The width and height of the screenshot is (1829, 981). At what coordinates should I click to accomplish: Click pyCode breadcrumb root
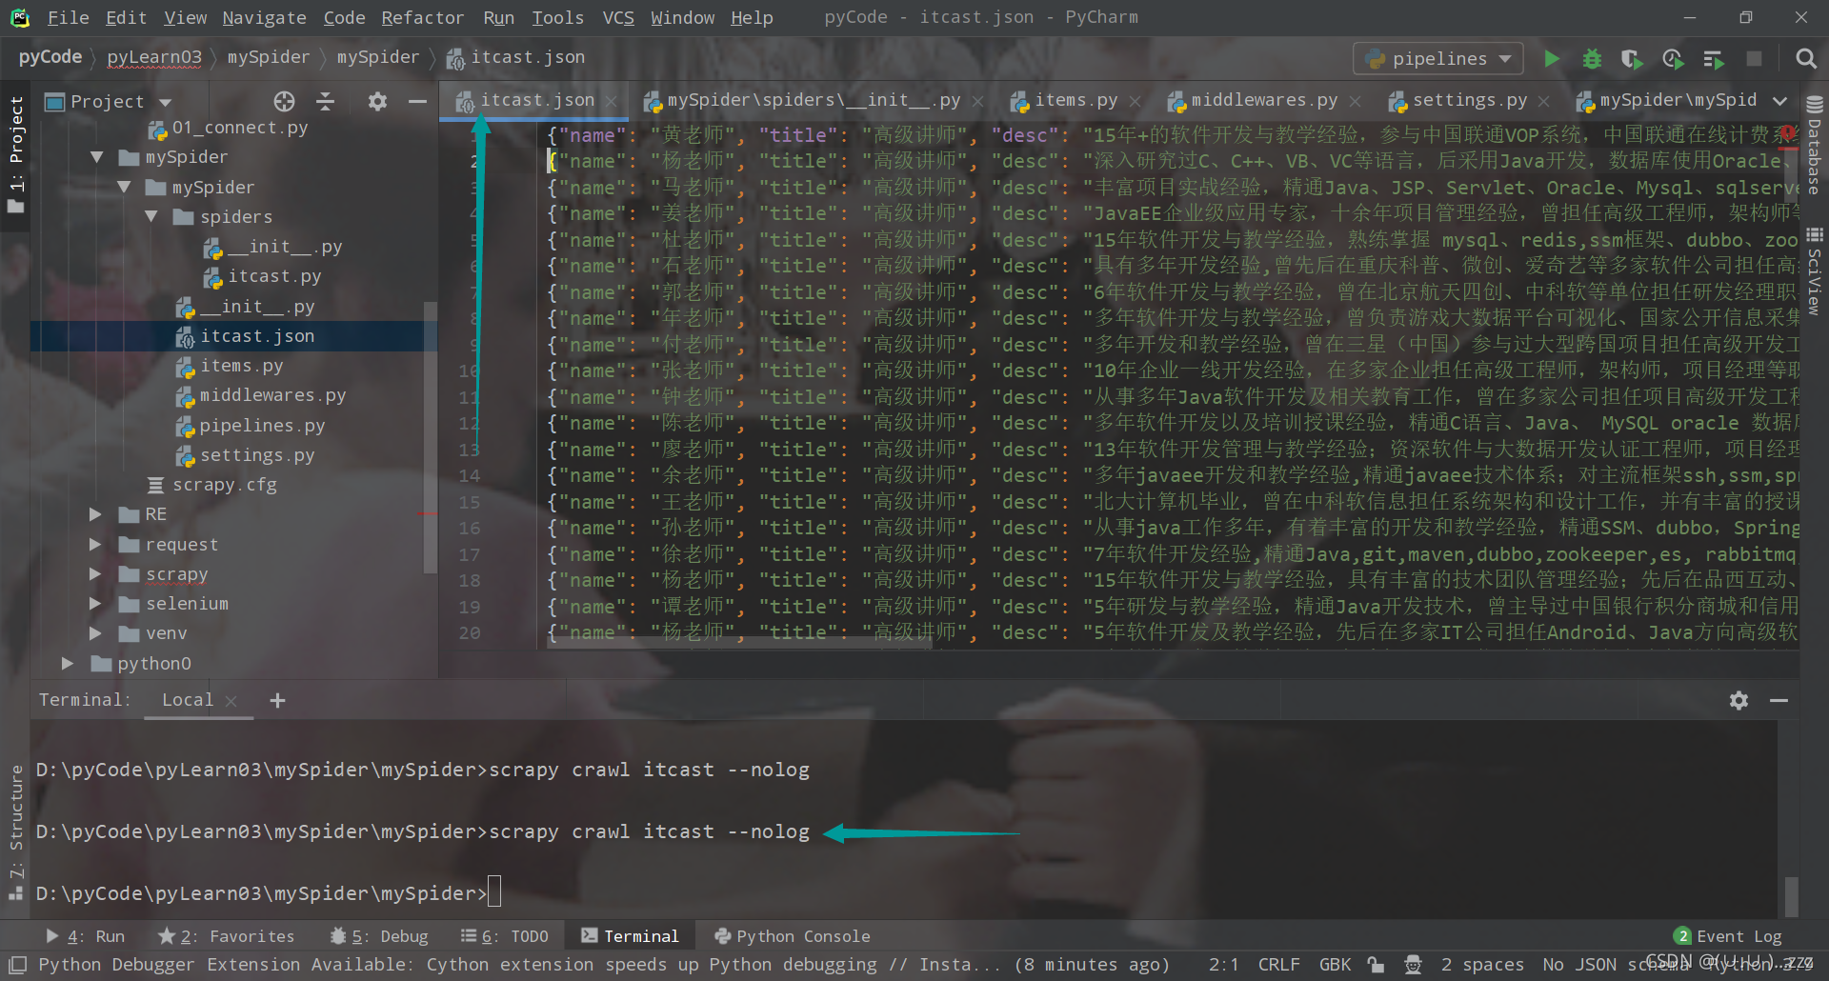[50, 57]
